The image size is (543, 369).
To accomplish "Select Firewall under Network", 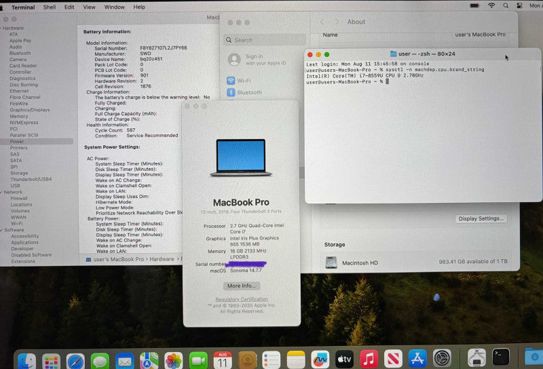I will click(19, 198).
